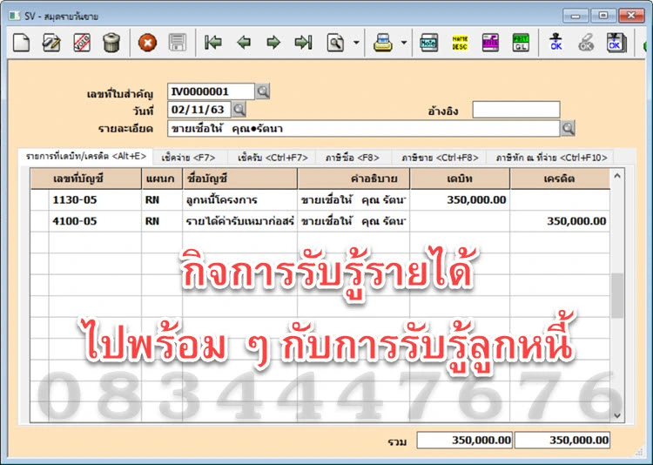Click the printer icon
This screenshot has height=465, width=653.
[x=383, y=43]
